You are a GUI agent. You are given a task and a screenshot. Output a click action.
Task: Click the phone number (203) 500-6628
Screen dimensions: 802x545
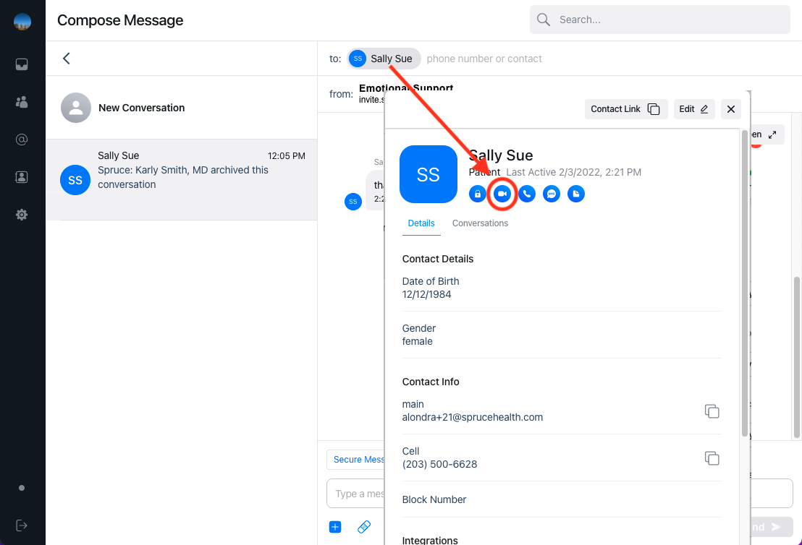[439, 464]
